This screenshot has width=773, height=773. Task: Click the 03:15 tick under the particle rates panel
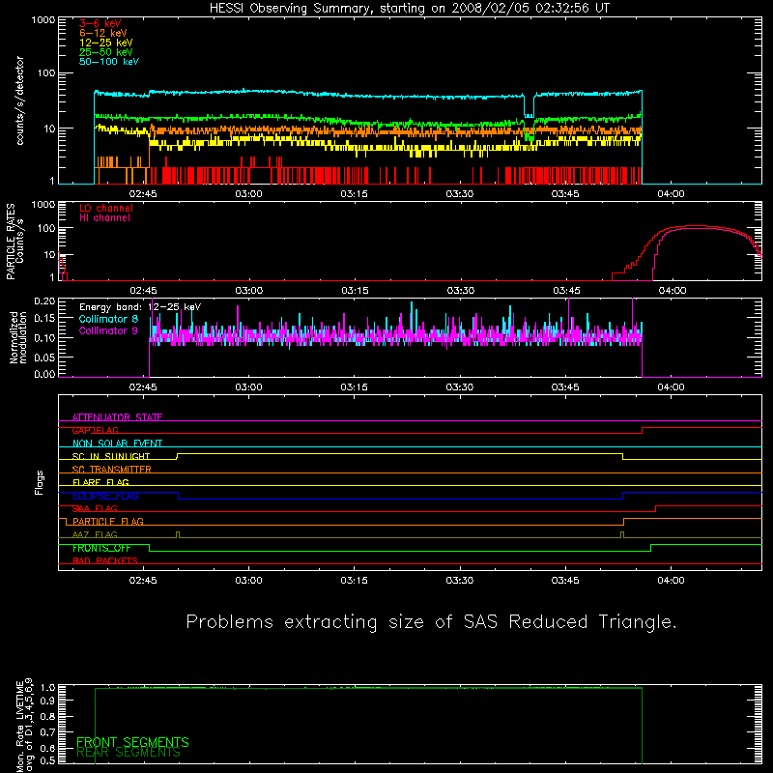355,291
